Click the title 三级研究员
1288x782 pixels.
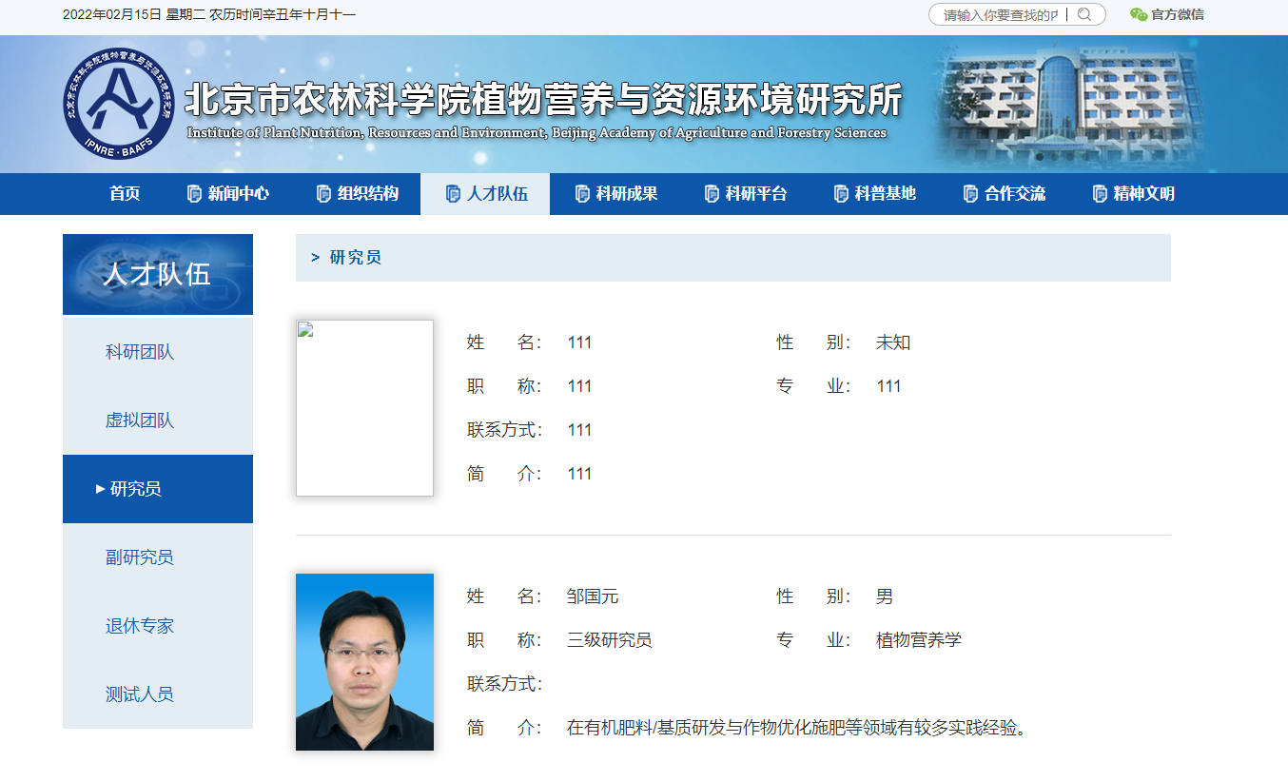click(x=610, y=640)
